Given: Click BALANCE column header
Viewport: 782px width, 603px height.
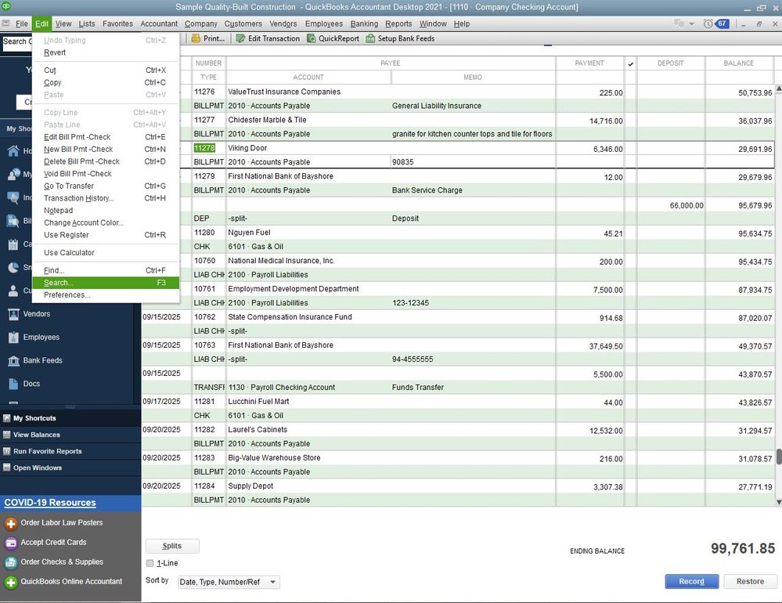Looking at the screenshot, I should [x=739, y=63].
